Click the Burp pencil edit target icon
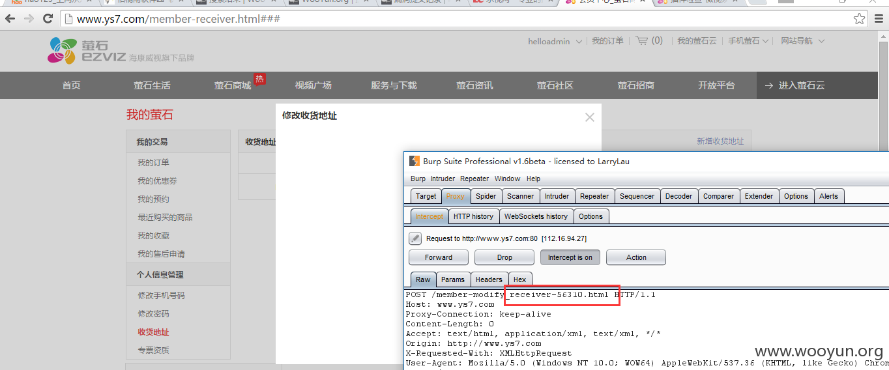 click(415, 238)
